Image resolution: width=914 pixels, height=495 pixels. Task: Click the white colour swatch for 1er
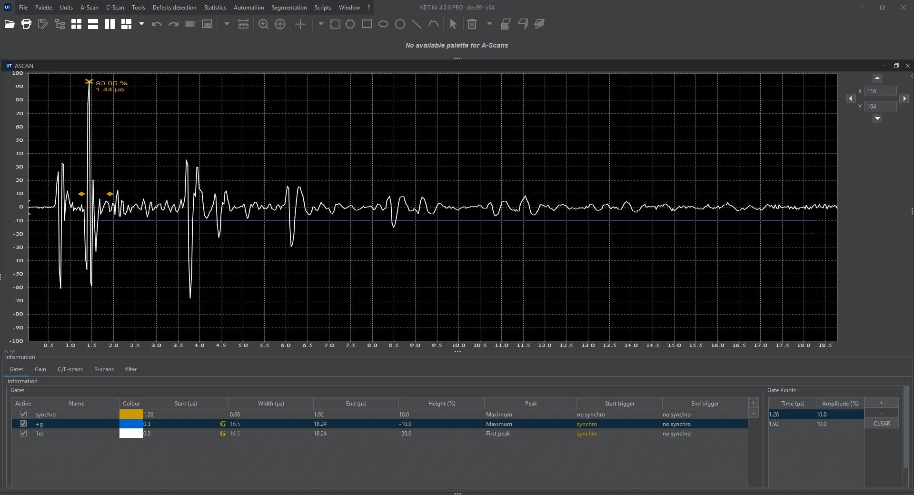click(x=131, y=434)
